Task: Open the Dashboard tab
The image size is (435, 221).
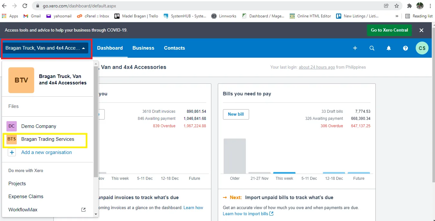Action: point(110,48)
